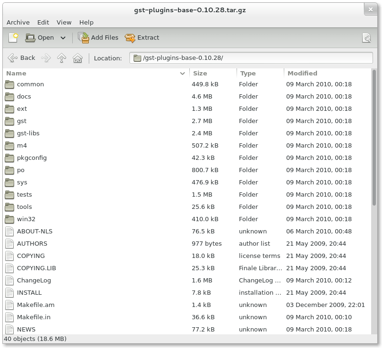The height and width of the screenshot is (348, 382).
Task: Select the pkgconfig folder icon
Action: (x=9, y=158)
